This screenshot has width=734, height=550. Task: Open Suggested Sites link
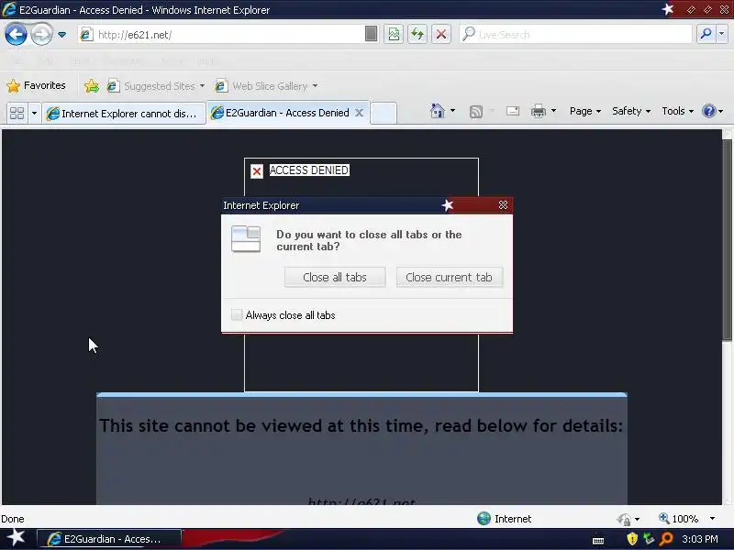[x=155, y=86]
